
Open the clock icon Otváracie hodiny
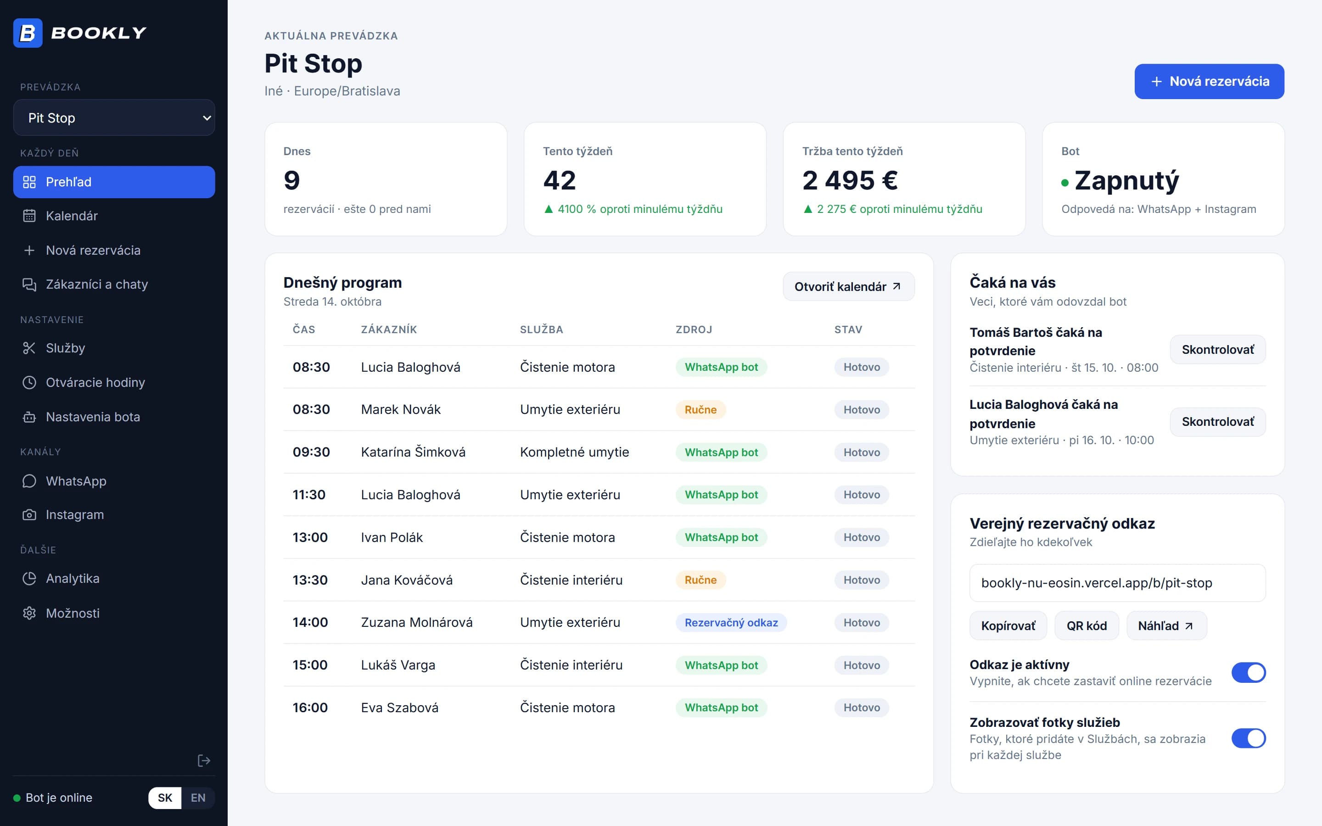coord(29,382)
